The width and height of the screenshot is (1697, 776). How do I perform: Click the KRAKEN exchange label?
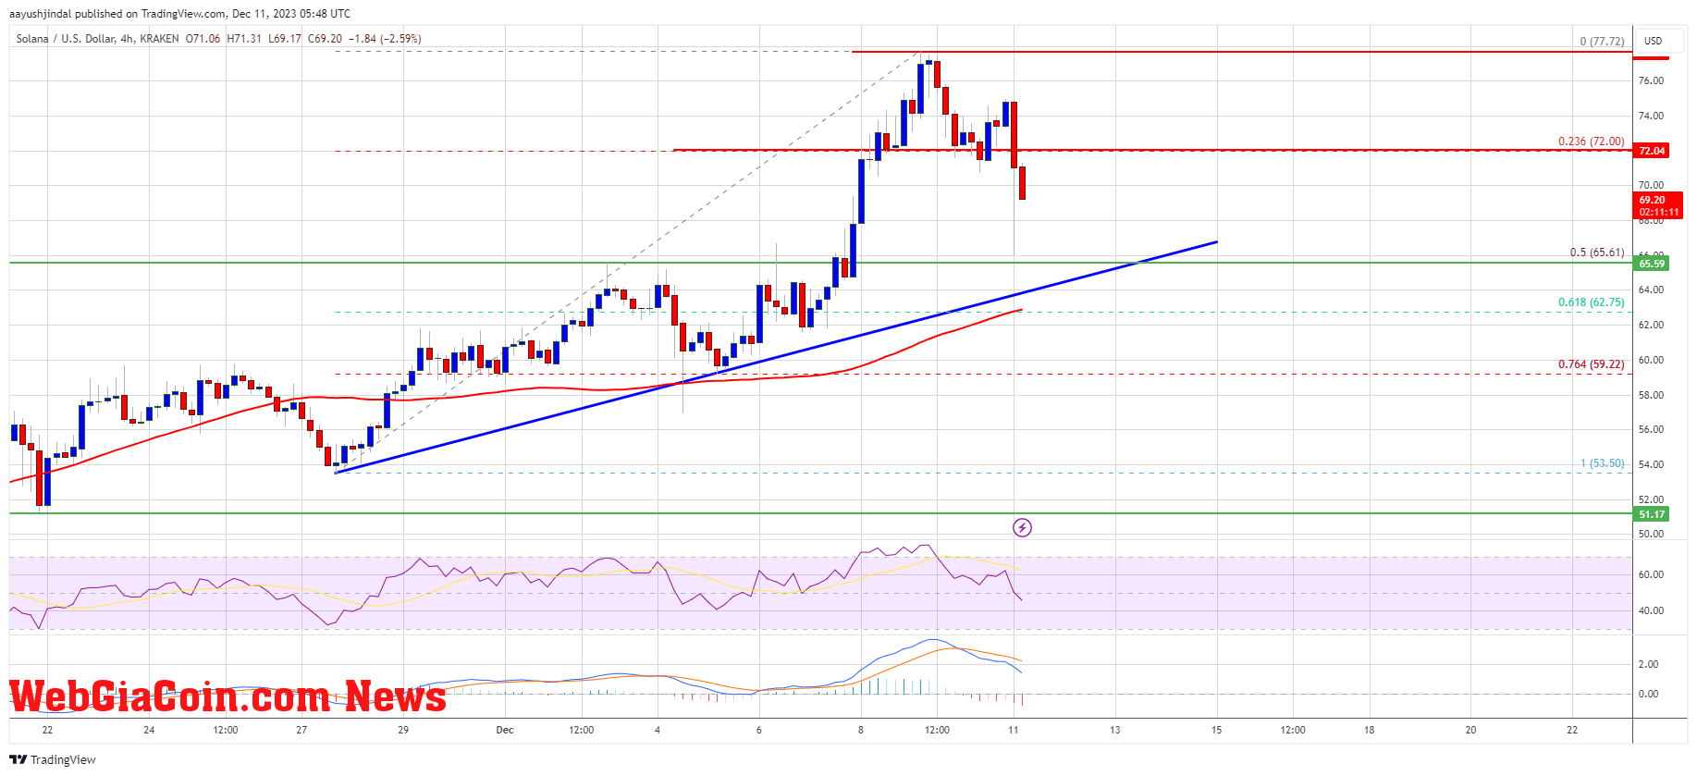click(159, 39)
